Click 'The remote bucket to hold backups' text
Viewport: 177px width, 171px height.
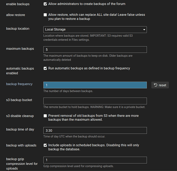(x=94, y=107)
